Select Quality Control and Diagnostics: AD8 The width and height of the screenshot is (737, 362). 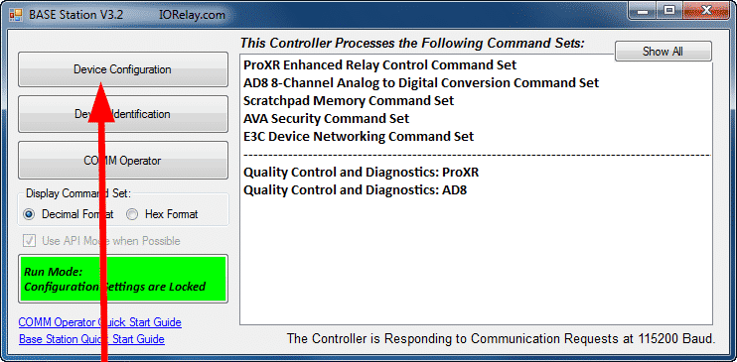pyautogui.click(x=355, y=190)
